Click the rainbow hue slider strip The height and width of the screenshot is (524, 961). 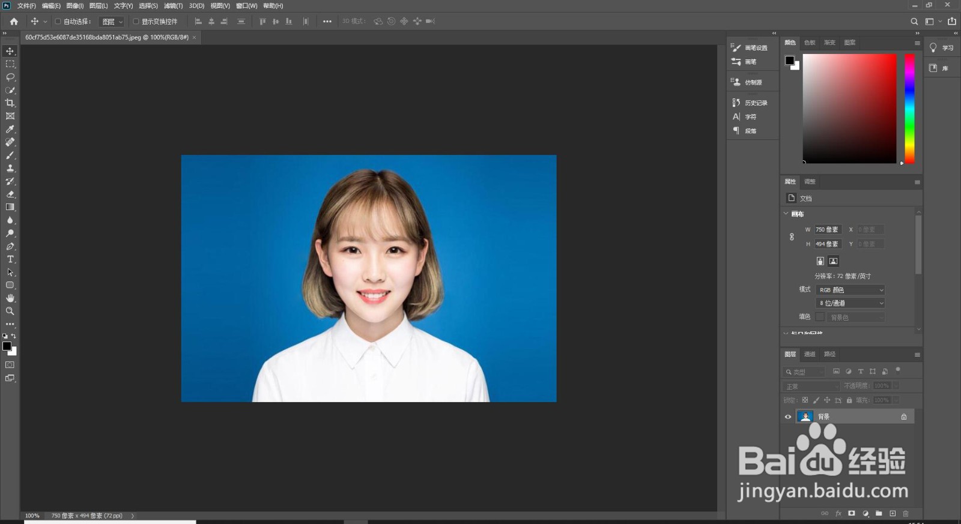909,108
